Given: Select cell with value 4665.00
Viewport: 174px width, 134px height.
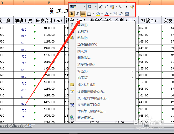Looking at the screenshot, I should click(49, 102).
